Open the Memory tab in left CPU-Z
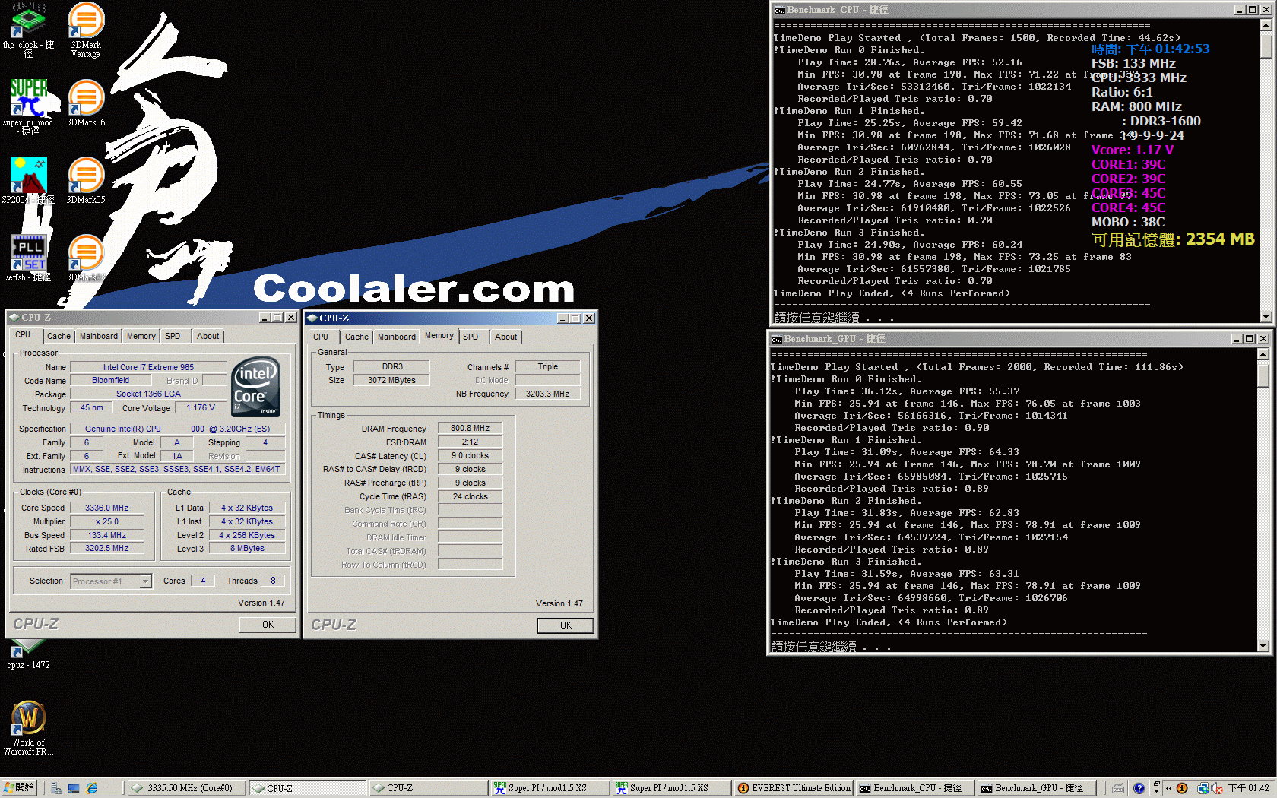This screenshot has height=798, width=1277. click(x=141, y=336)
